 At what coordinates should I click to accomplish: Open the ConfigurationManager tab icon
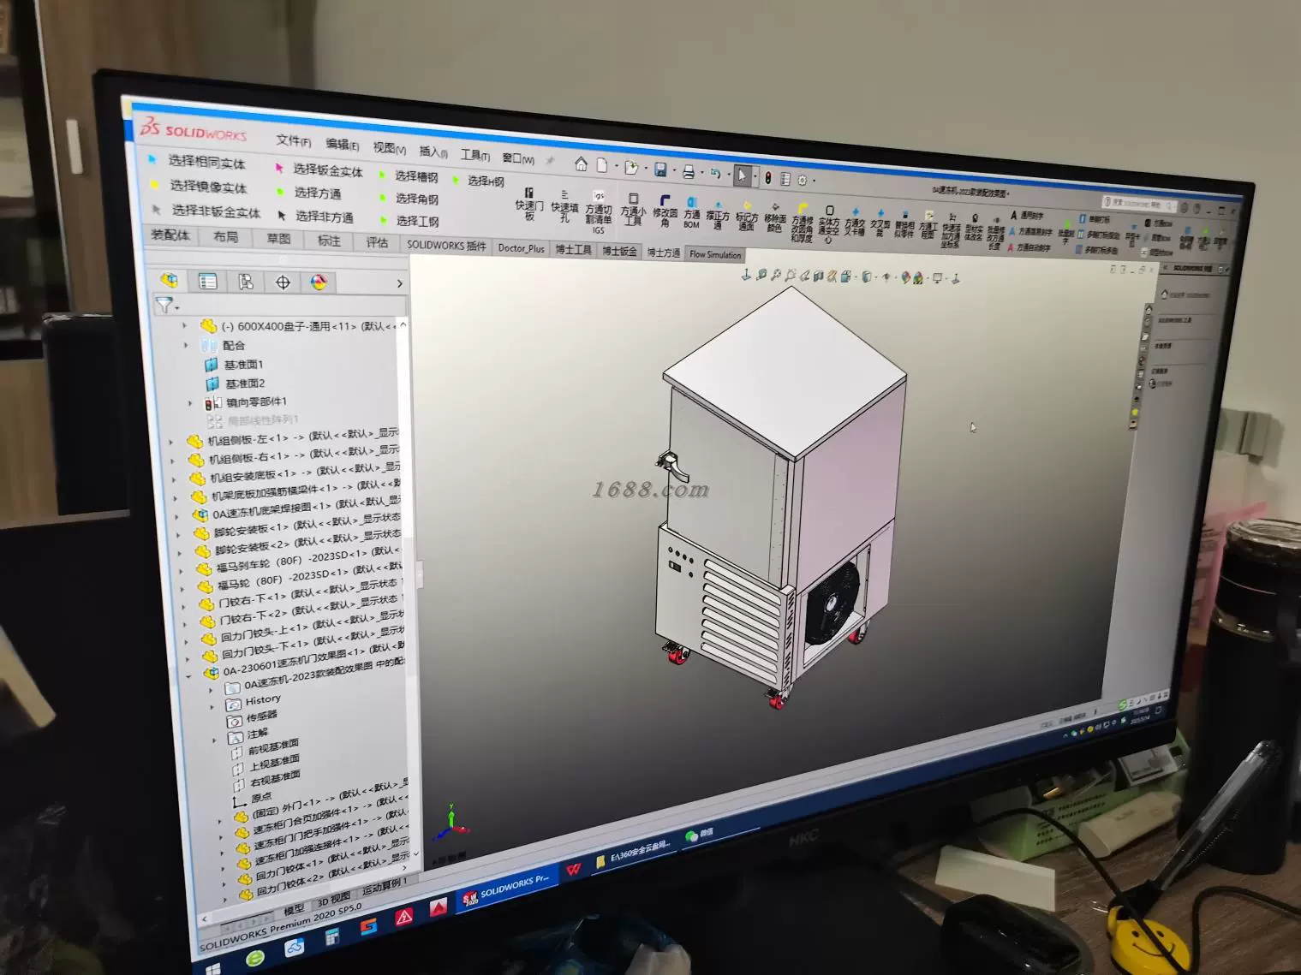pyautogui.click(x=246, y=282)
